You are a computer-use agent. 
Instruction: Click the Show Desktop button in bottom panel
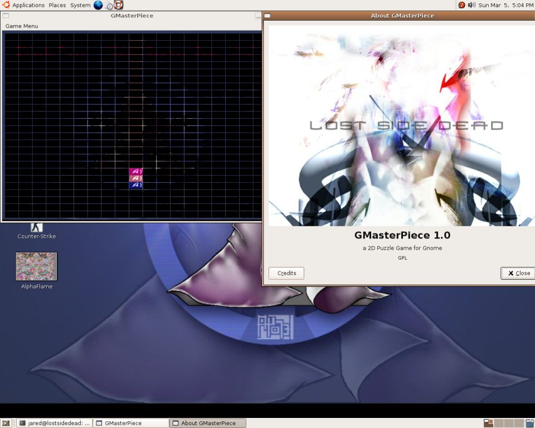point(6,423)
